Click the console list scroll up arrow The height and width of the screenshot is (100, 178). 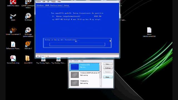click(x=100, y=64)
